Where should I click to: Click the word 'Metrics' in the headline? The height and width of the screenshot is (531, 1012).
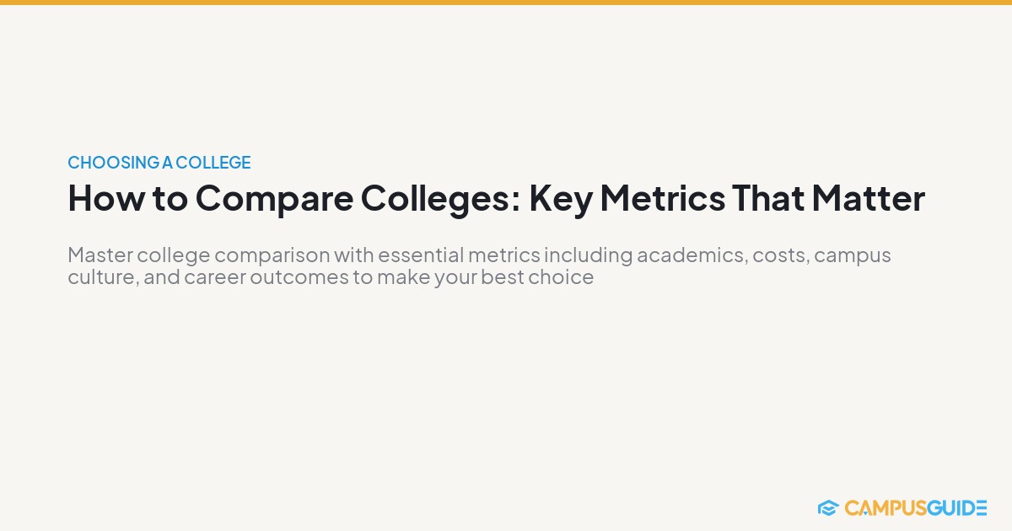tap(661, 199)
